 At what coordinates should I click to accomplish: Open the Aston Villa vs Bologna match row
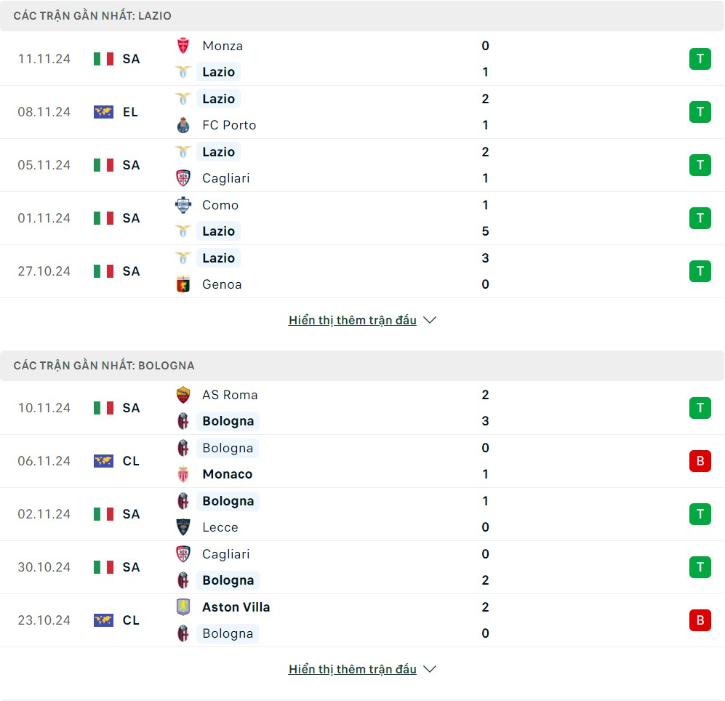pos(362,620)
